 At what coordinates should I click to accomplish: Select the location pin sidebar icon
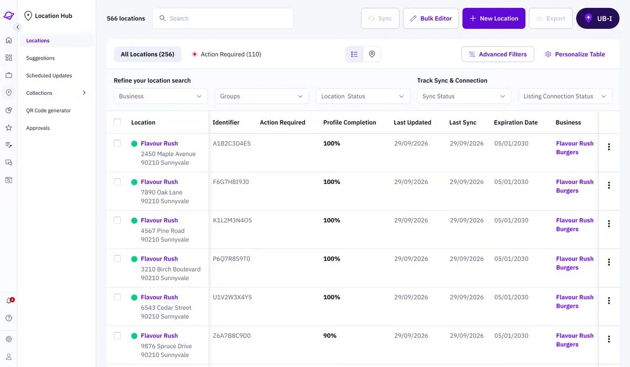pyautogui.click(x=8, y=93)
